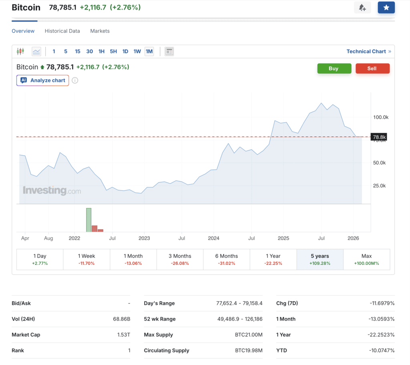Click Day's Range value 77,652.4 - 79,158.4
The image size is (410, 365).
point(239,303)
